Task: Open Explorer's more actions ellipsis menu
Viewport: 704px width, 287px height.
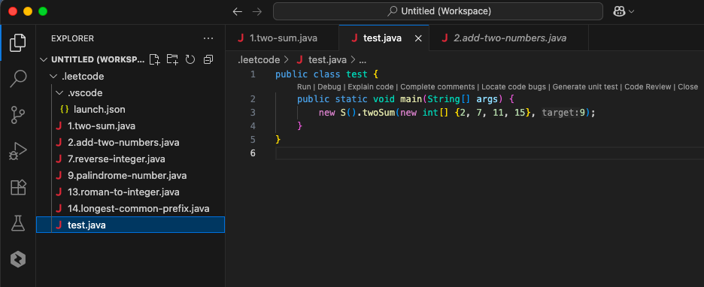Action: (x=208, y=38)
